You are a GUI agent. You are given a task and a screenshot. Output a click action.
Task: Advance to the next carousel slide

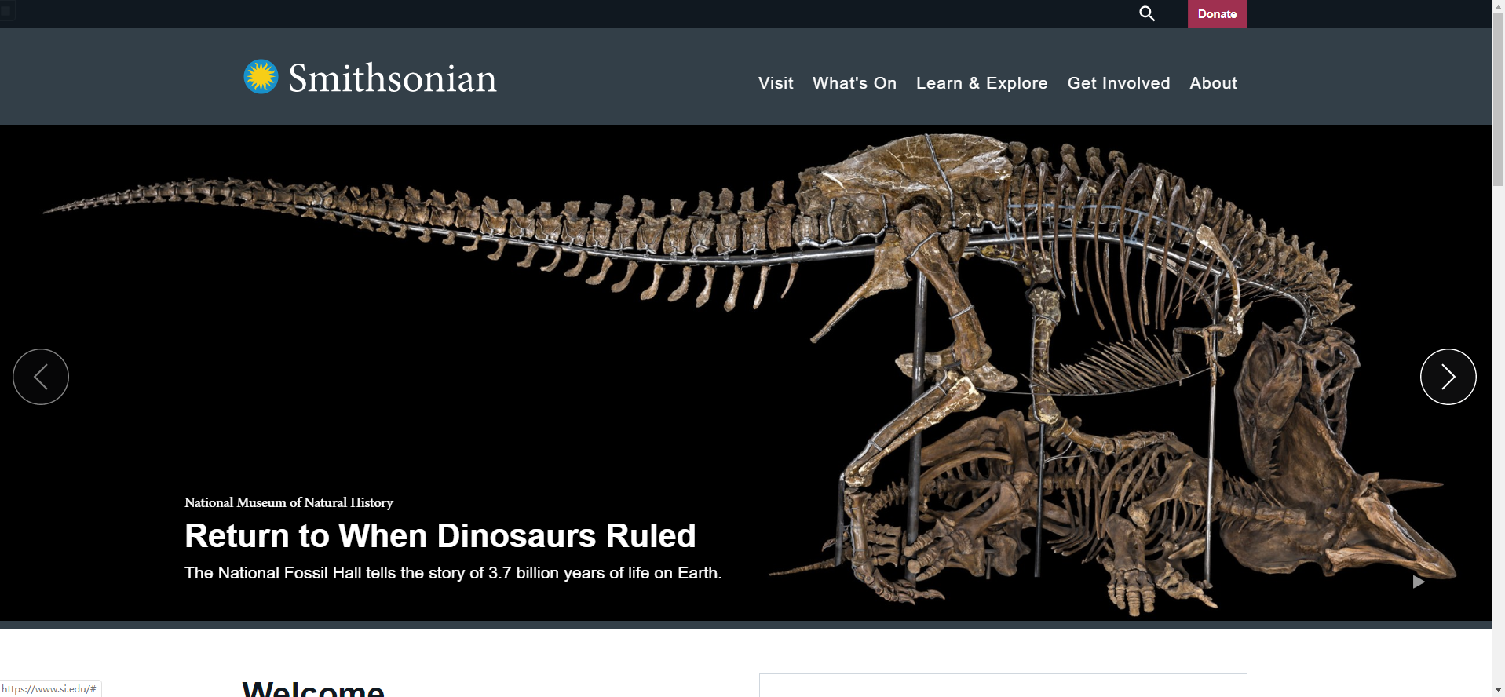click(x=1448, y=377)
